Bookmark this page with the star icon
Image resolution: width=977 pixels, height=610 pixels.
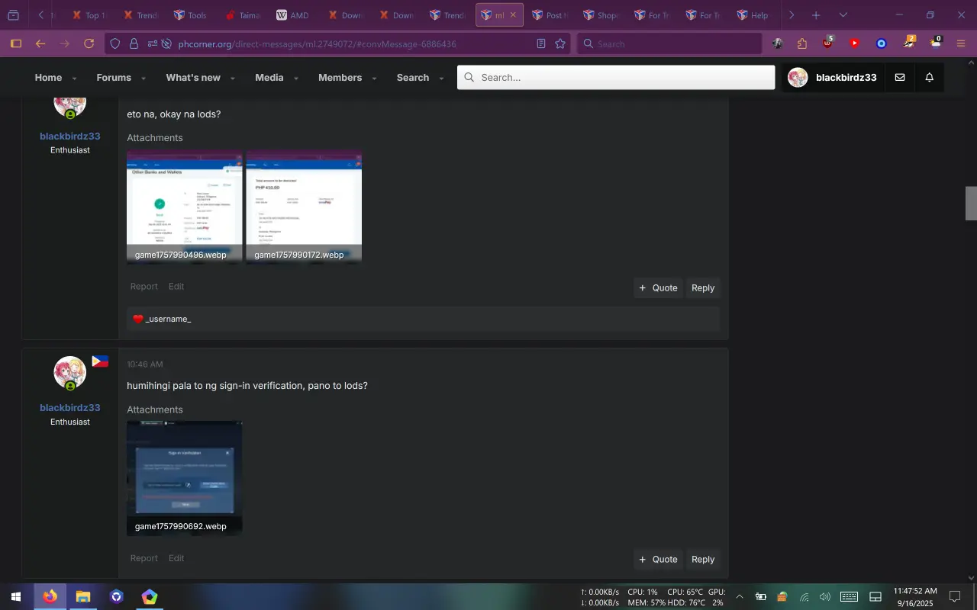560,43
